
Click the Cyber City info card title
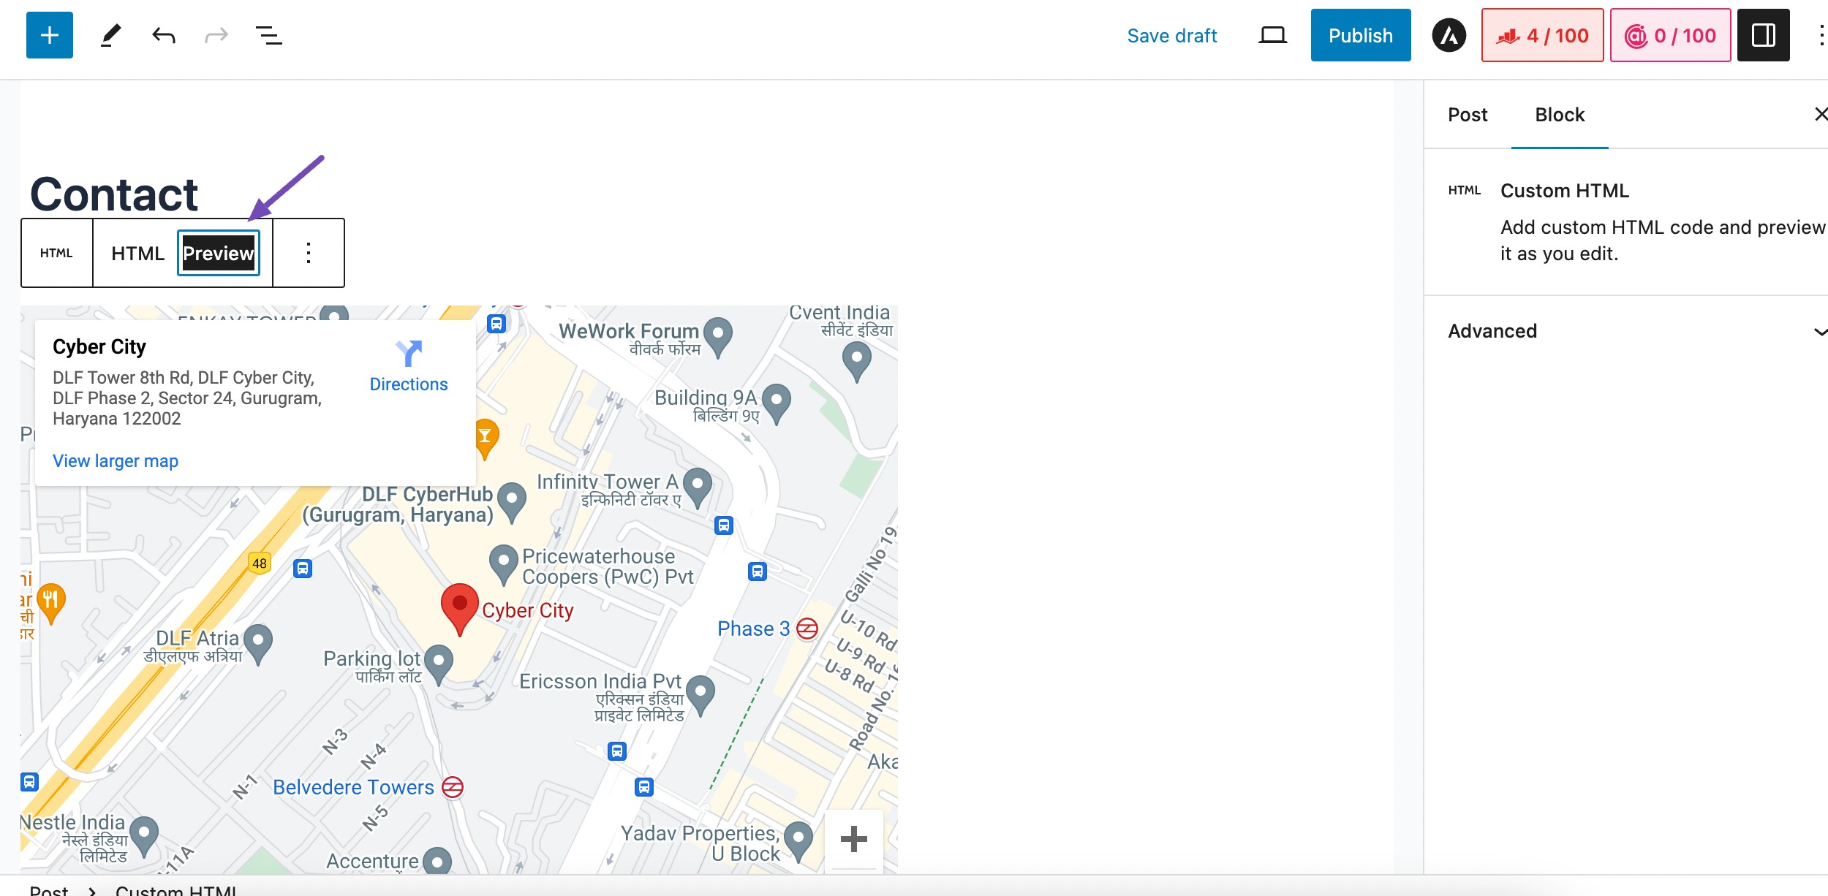(99, 346)
